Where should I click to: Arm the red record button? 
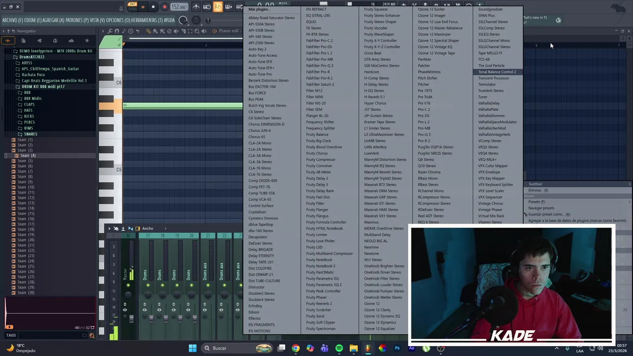(x=164, y=7)
